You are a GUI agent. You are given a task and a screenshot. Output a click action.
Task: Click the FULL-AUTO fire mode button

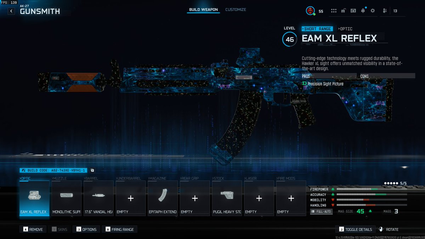pos(321,211)
